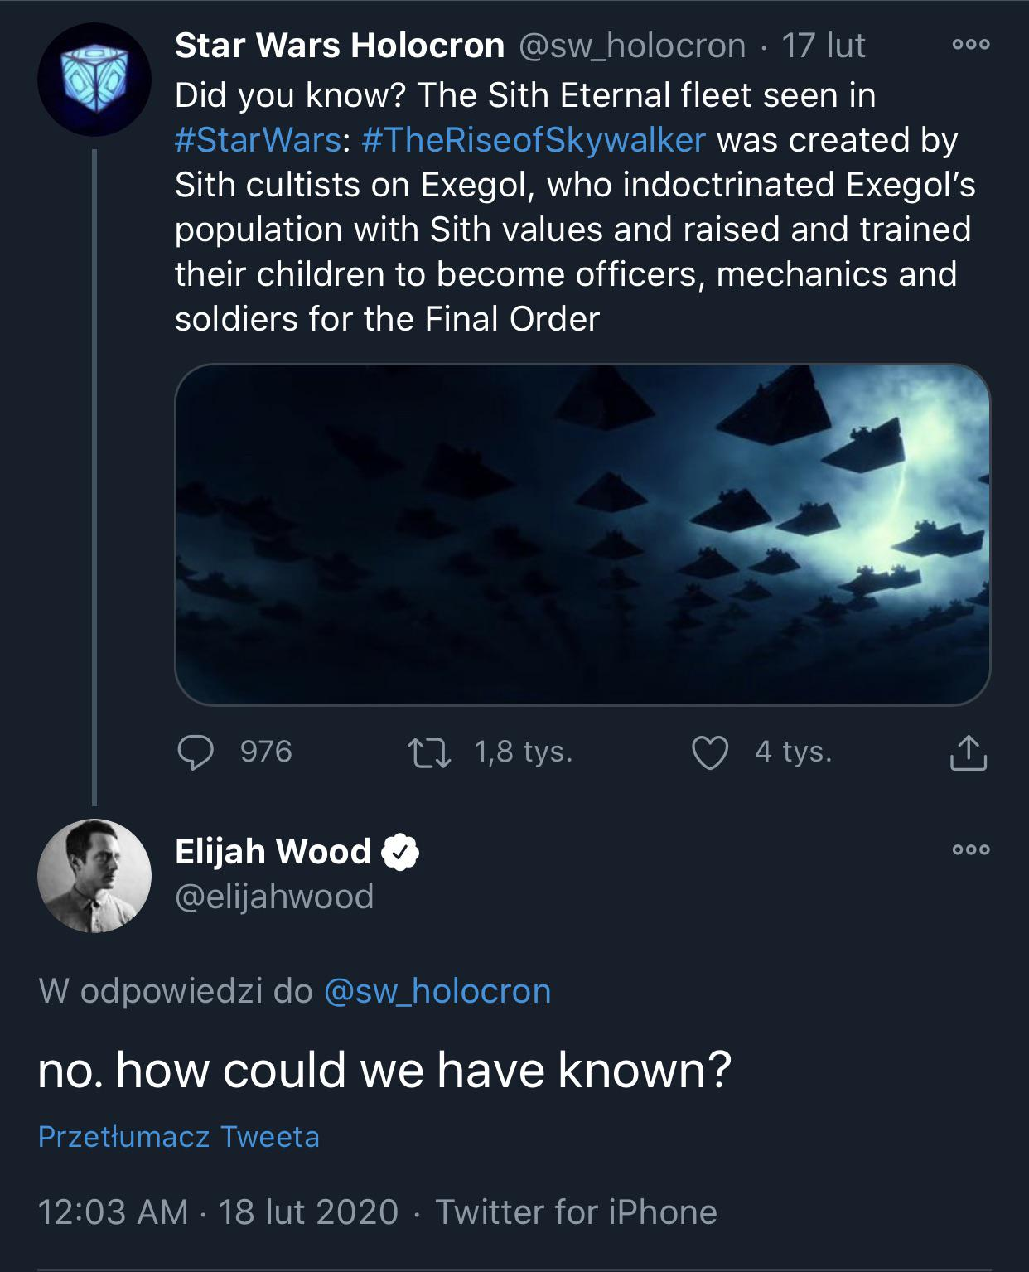
Task: Open Elijah Wood's profile picture
Action: point(94,875)
